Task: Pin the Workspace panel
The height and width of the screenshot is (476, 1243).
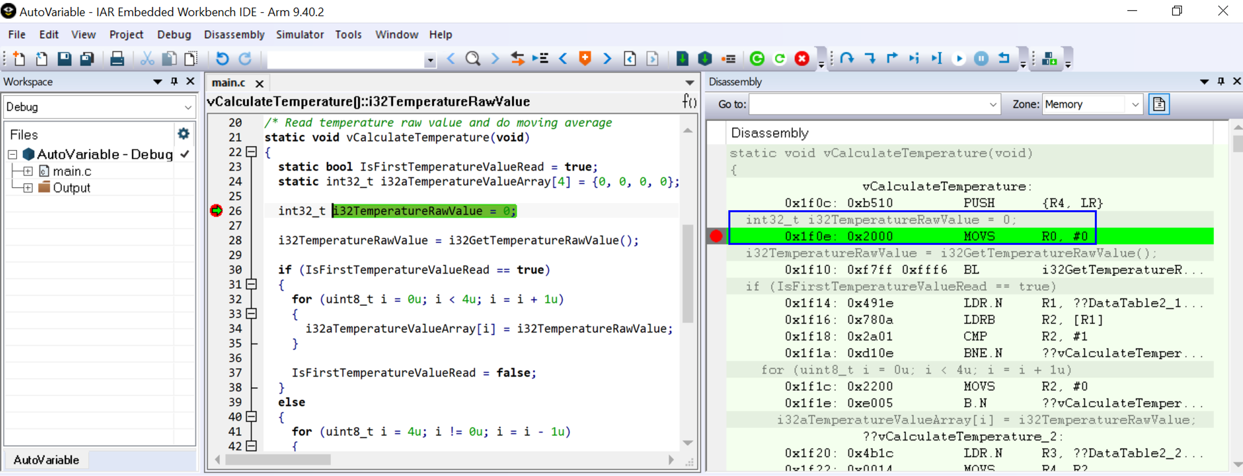Action: [173, 82]
